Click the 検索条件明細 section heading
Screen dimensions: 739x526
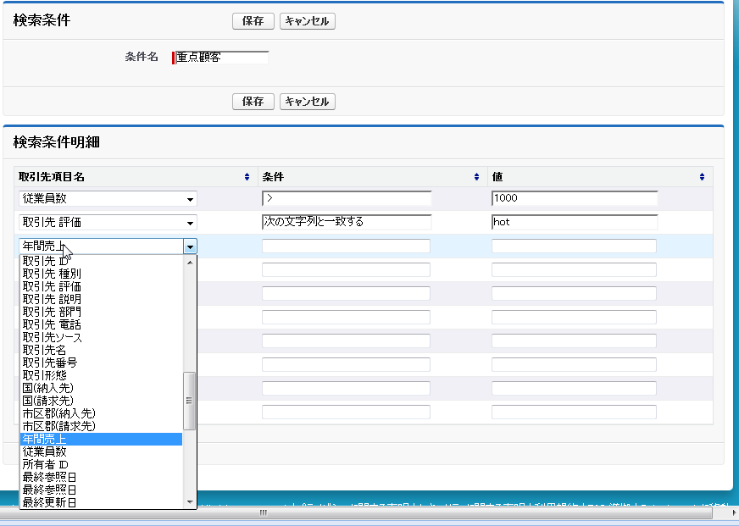click(x=57, y=142)
